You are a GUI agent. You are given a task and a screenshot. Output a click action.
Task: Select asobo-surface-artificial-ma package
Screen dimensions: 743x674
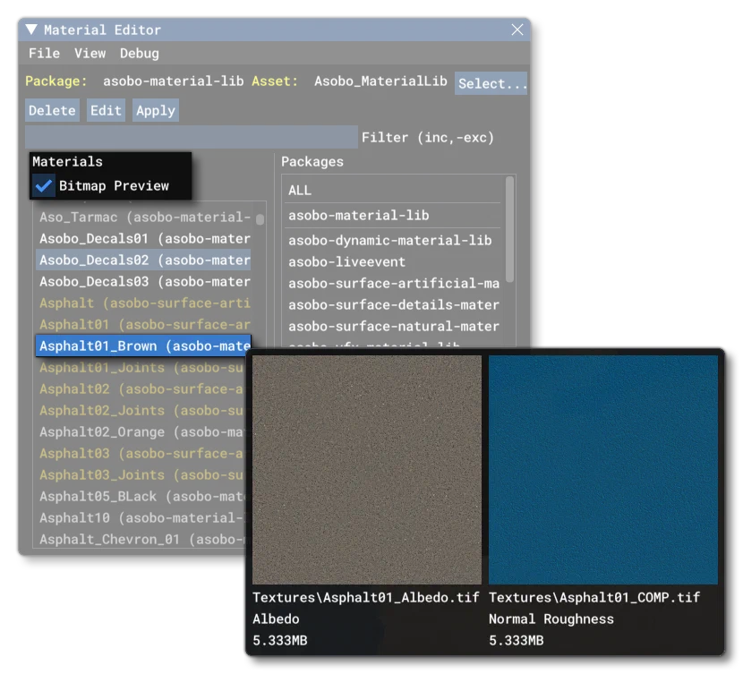393,283
